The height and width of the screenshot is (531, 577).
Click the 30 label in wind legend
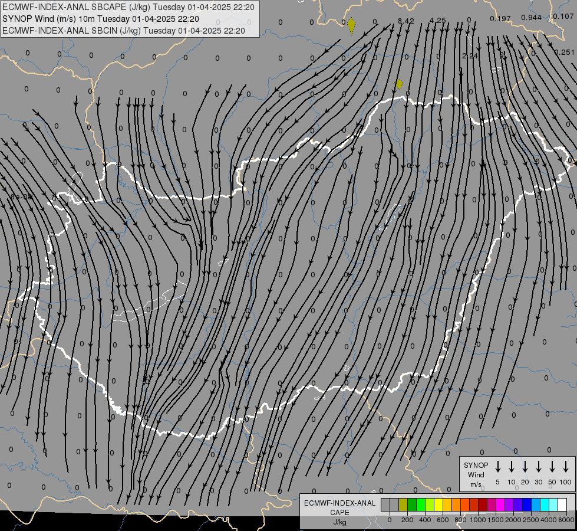tap(538, 482)
